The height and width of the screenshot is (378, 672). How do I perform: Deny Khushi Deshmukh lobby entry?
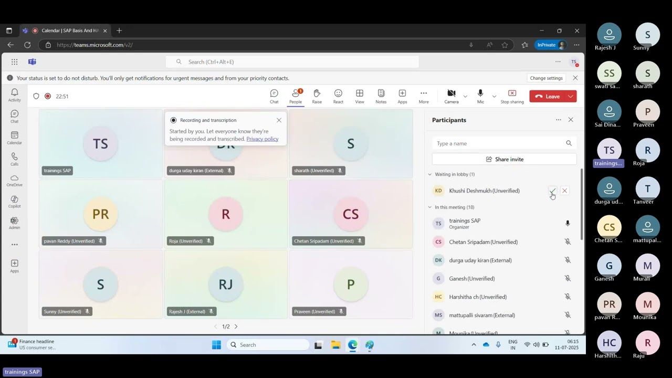click(x=564, y=191)
